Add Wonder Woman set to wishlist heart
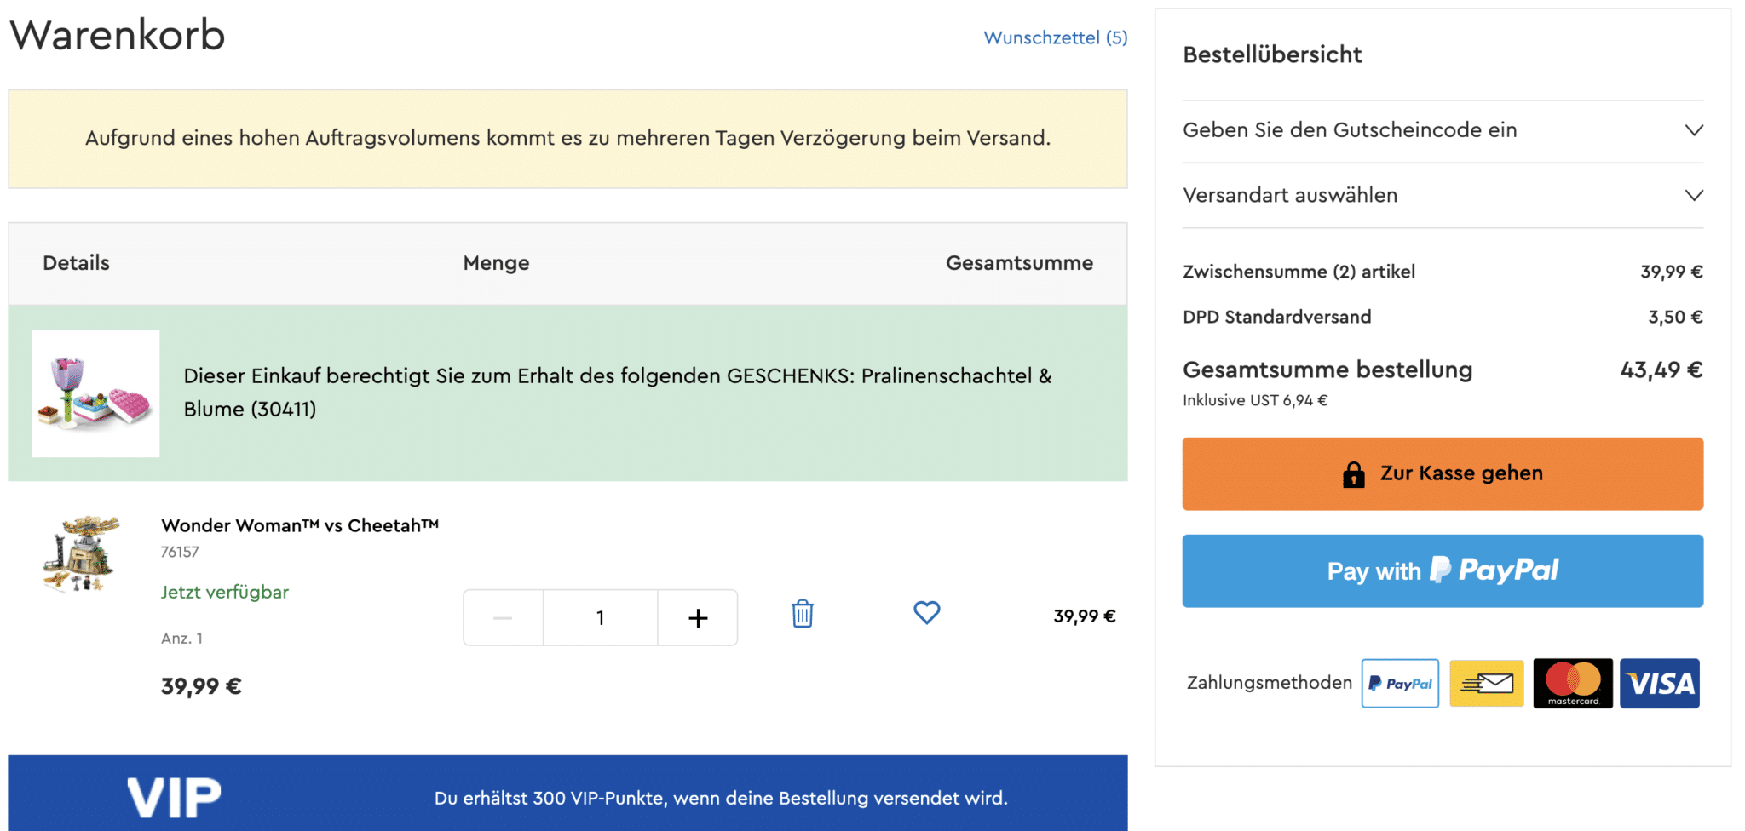The width and height of the screenshot is (1745, 831). pyautogui.click(x=927, y=612)
